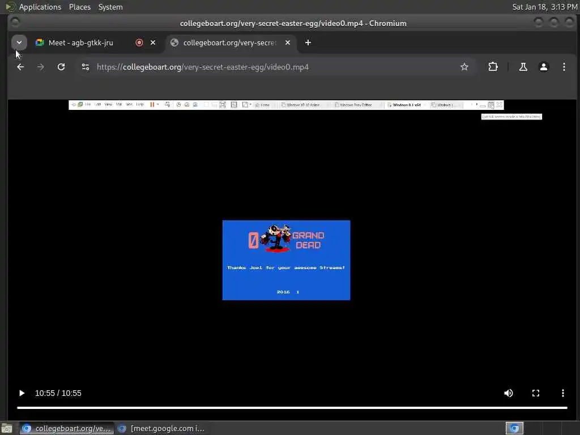The width and height of the screenshot is (580, 435).
Task: Seek on the video progress bar
Action: click(292, 408)
